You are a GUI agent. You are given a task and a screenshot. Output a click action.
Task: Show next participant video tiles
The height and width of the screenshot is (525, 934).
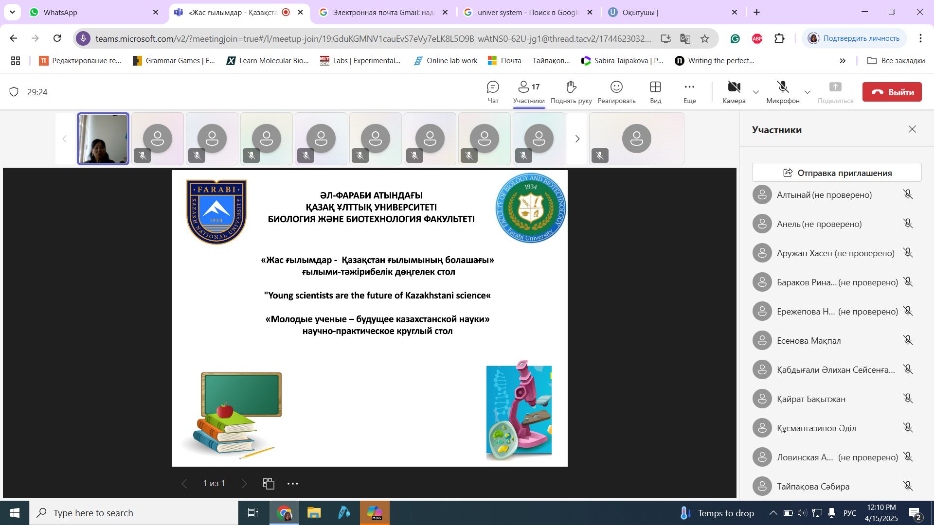click(577, 139)
